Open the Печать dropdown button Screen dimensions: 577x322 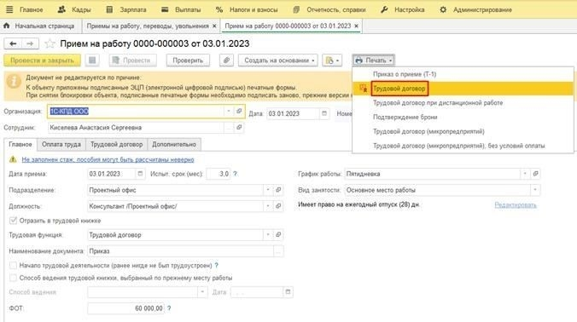374,60
